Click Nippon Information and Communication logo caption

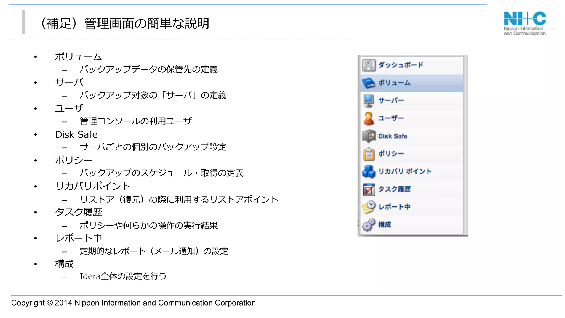(525, 31)
